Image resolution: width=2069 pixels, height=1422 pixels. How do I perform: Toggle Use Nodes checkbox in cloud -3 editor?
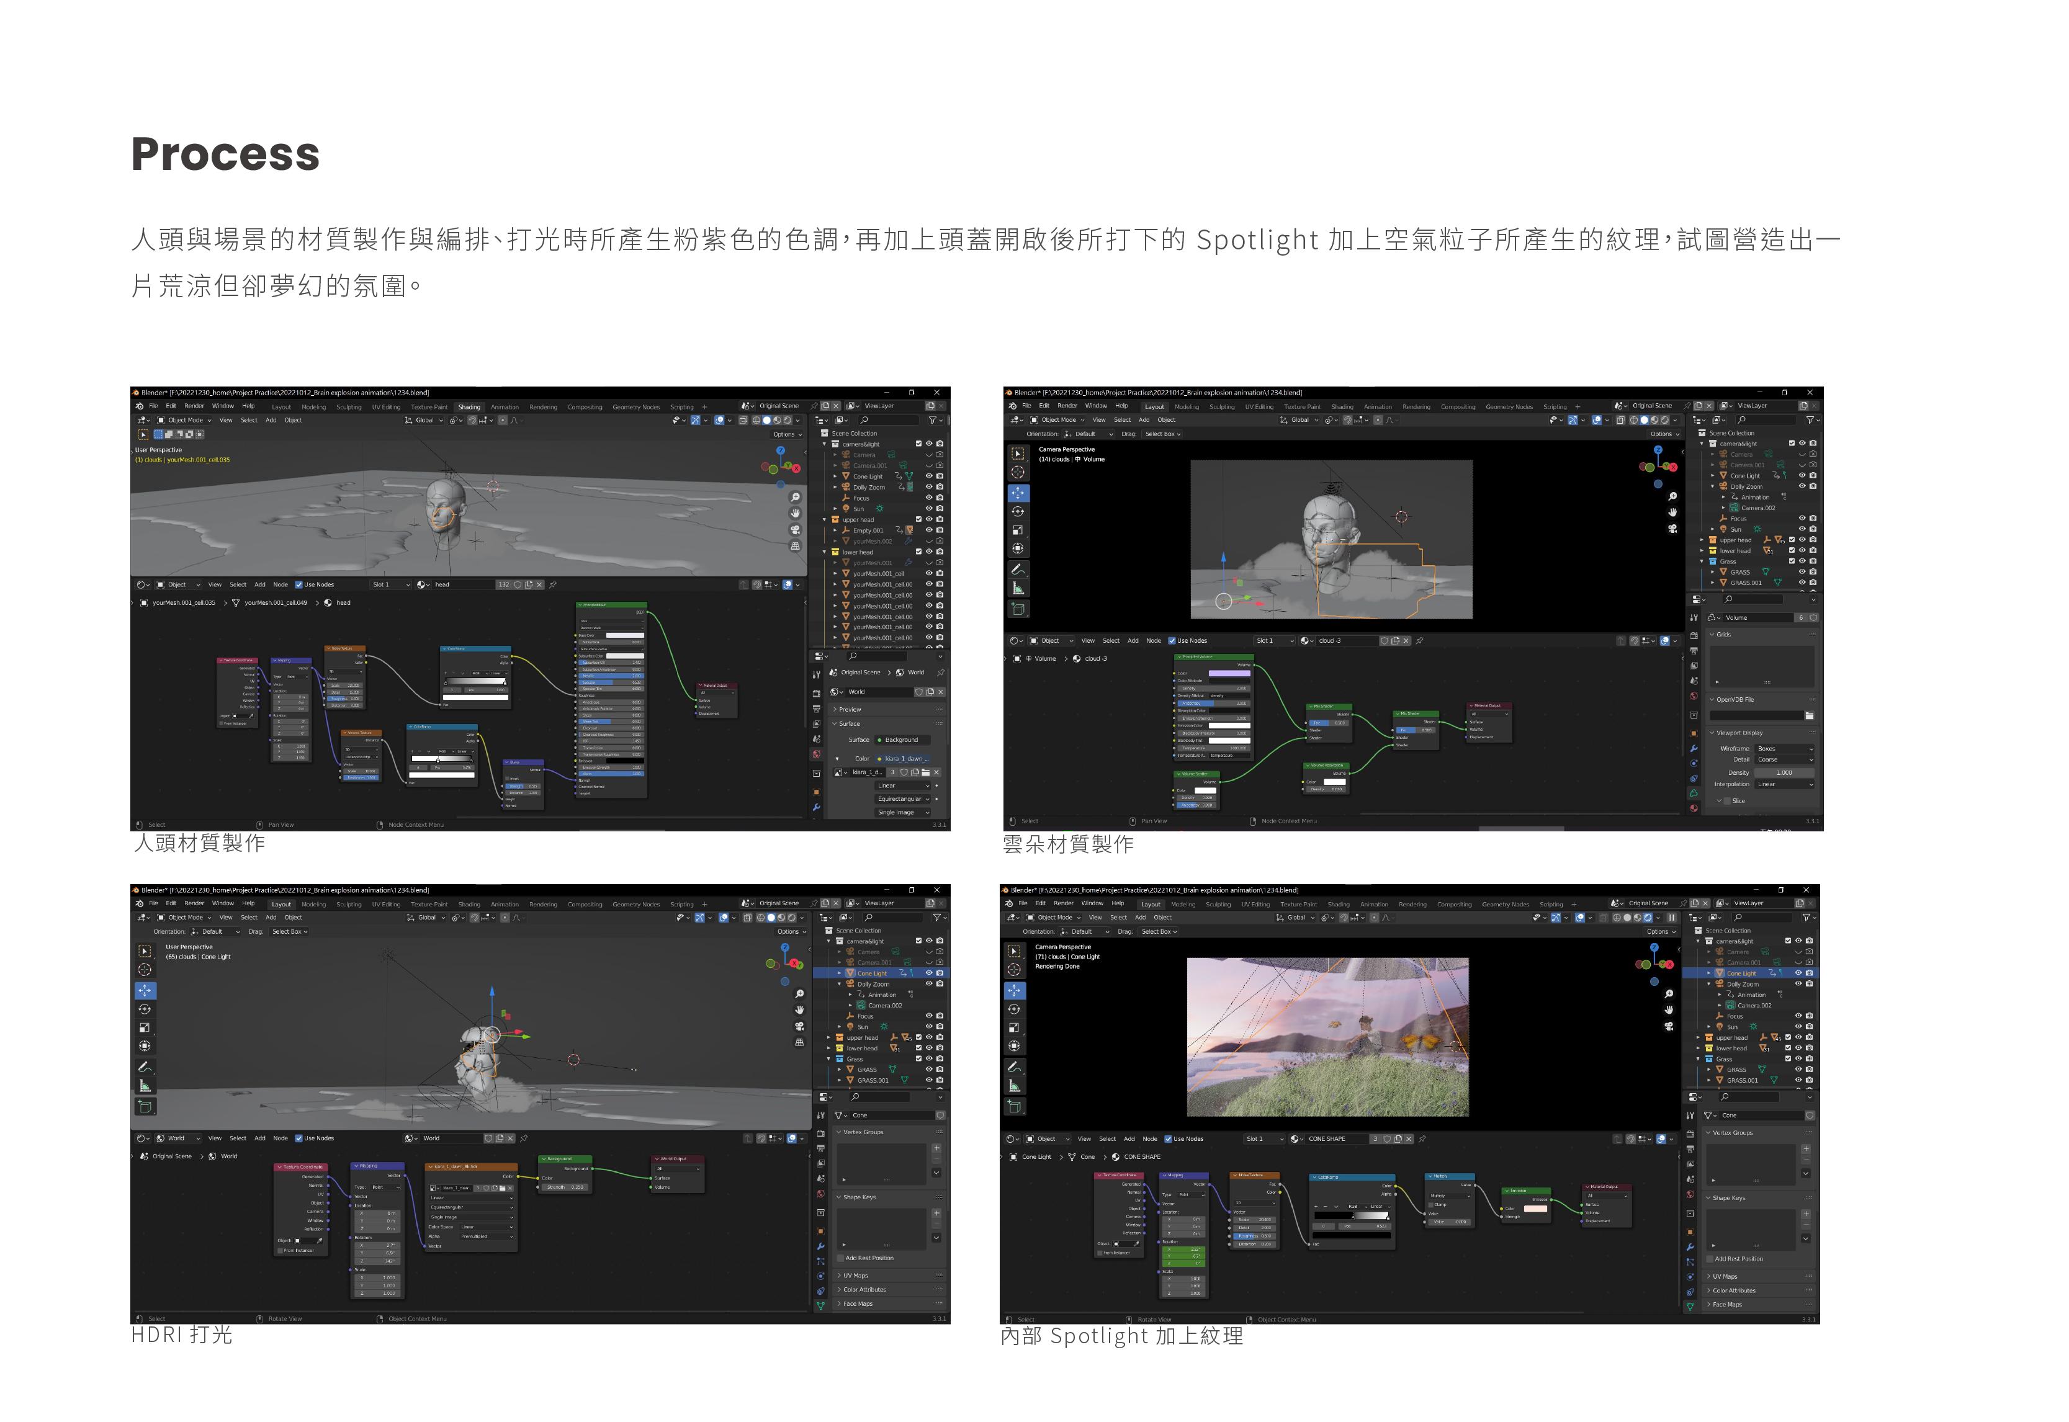coord(1172,641)
